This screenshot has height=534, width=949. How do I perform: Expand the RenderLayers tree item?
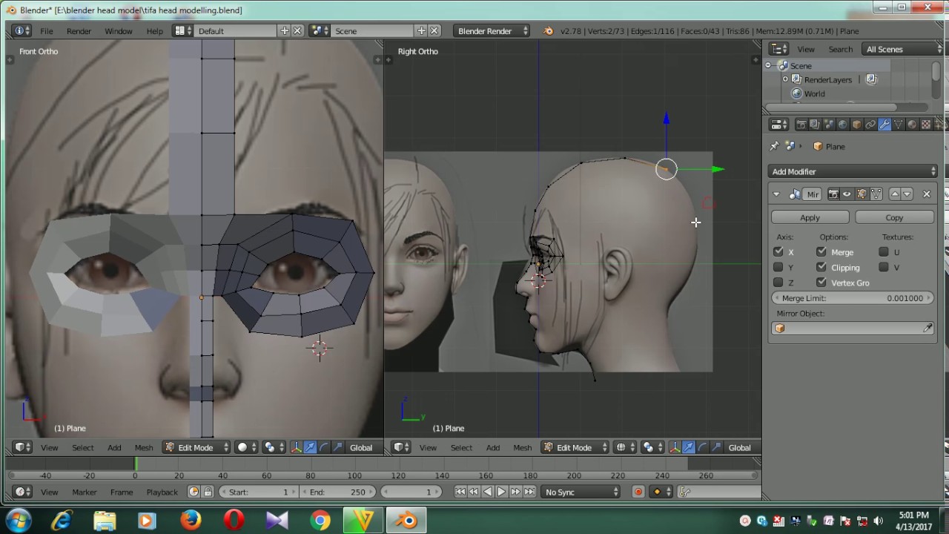(x=785, y=79)
